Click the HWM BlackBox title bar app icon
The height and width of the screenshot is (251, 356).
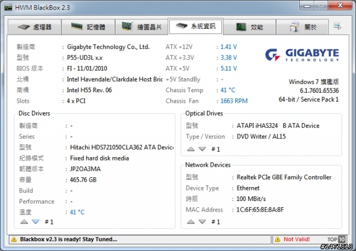coord(8,7)
